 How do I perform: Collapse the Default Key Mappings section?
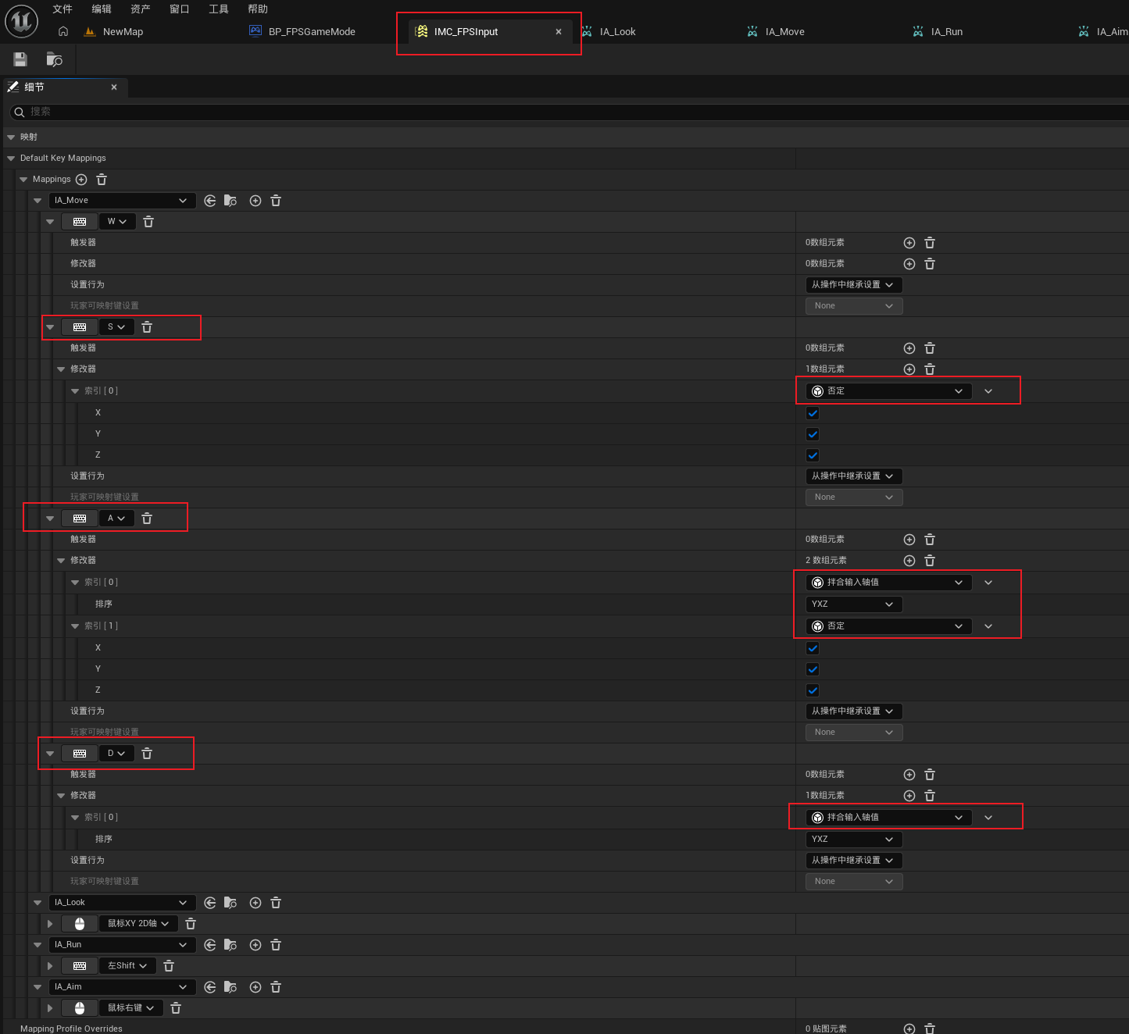point(11,159)
